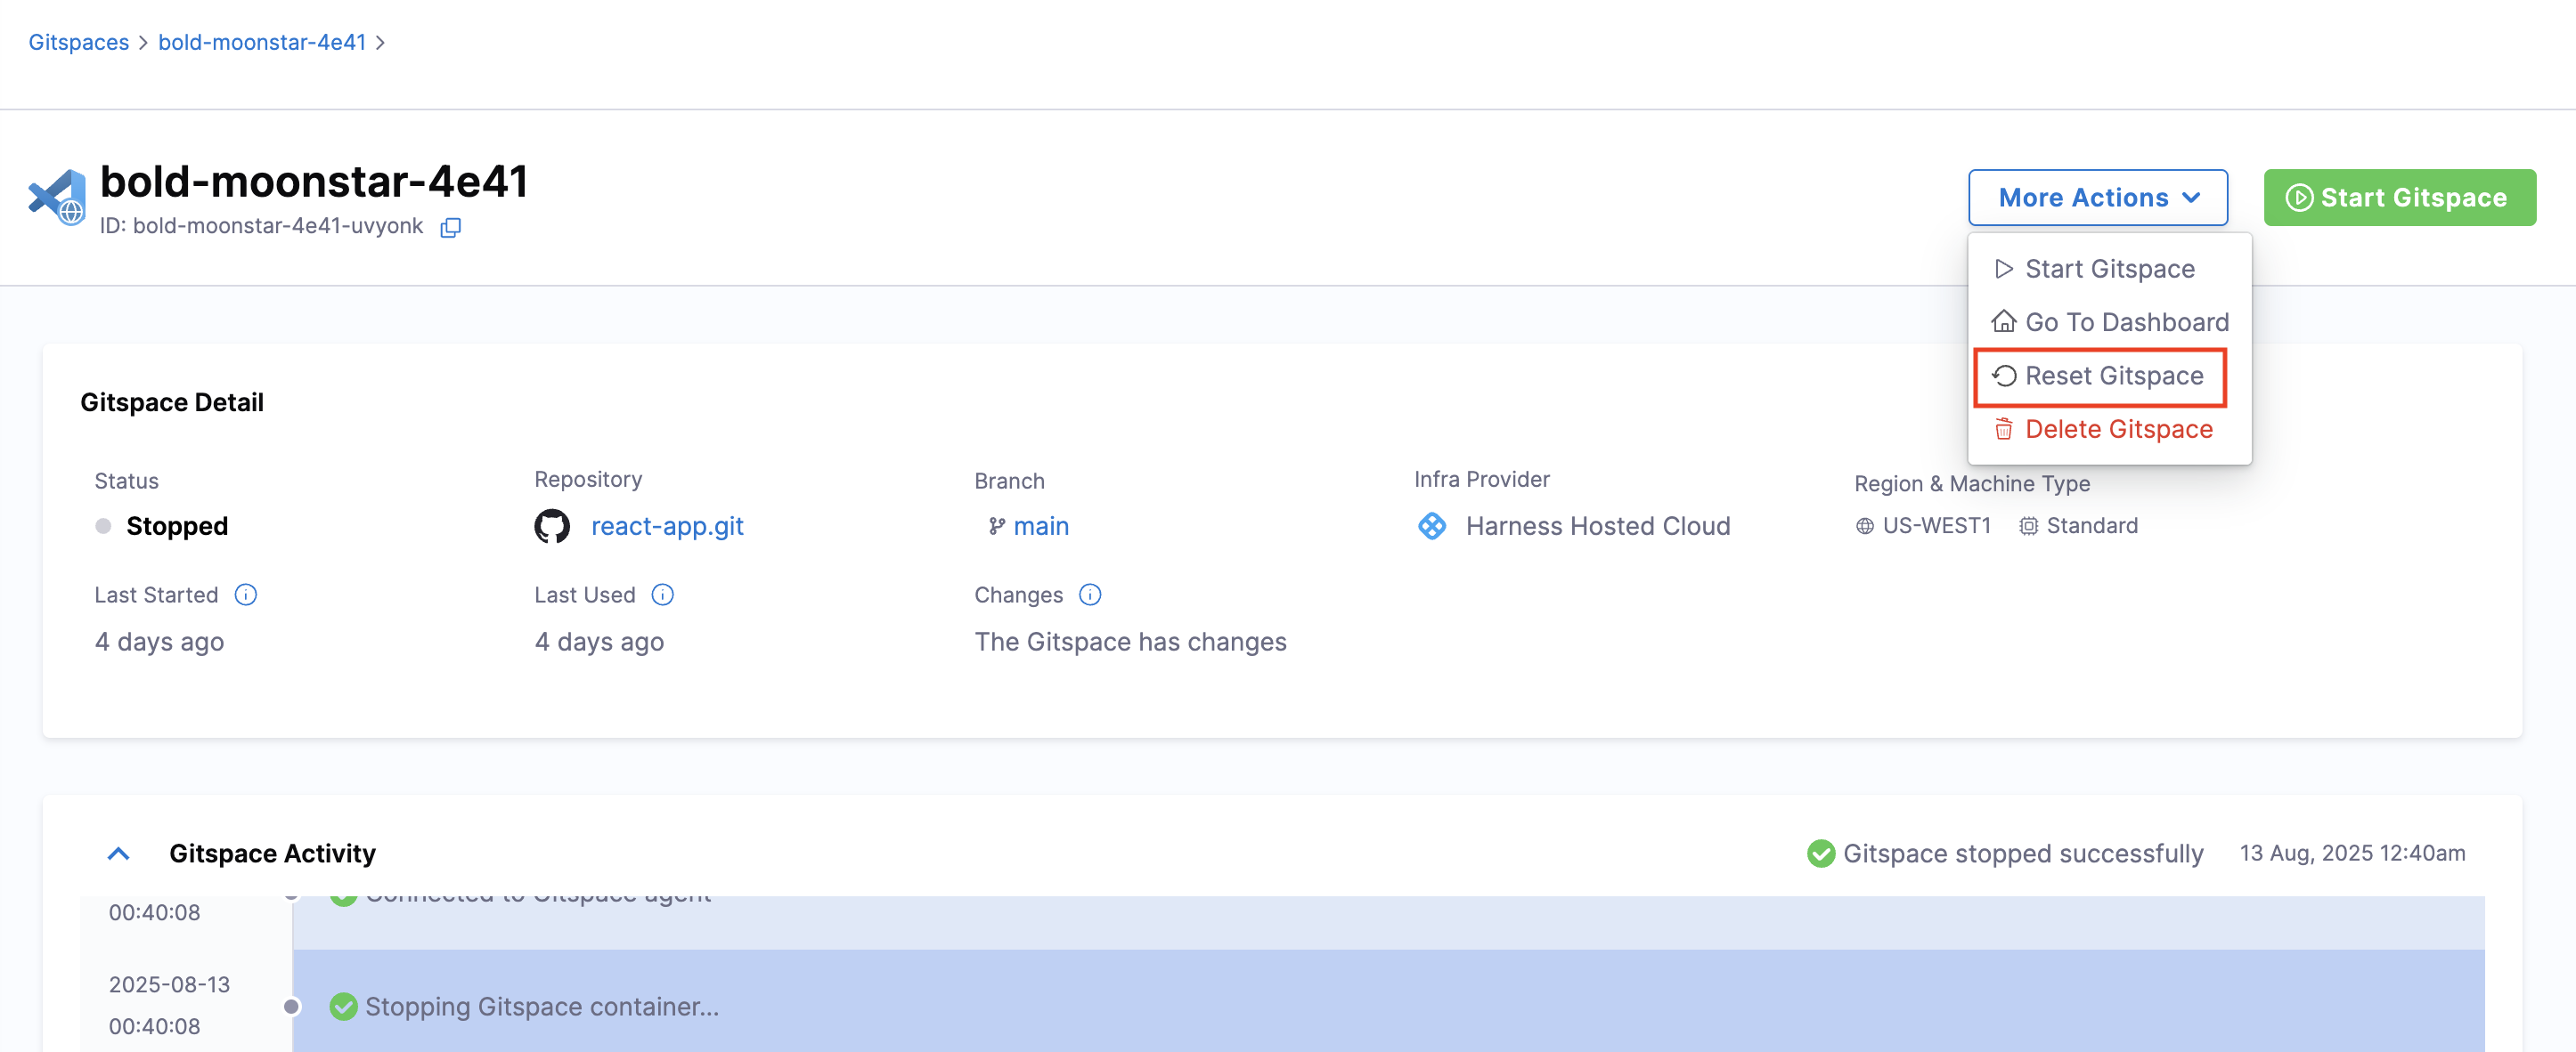Click the Harness Hosted Cloud provider icon
The width and height of the screenshot is (2576, 1052).
(1432, 527)
